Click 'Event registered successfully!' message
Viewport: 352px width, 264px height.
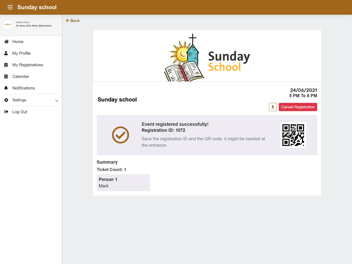tap(175, 124)
